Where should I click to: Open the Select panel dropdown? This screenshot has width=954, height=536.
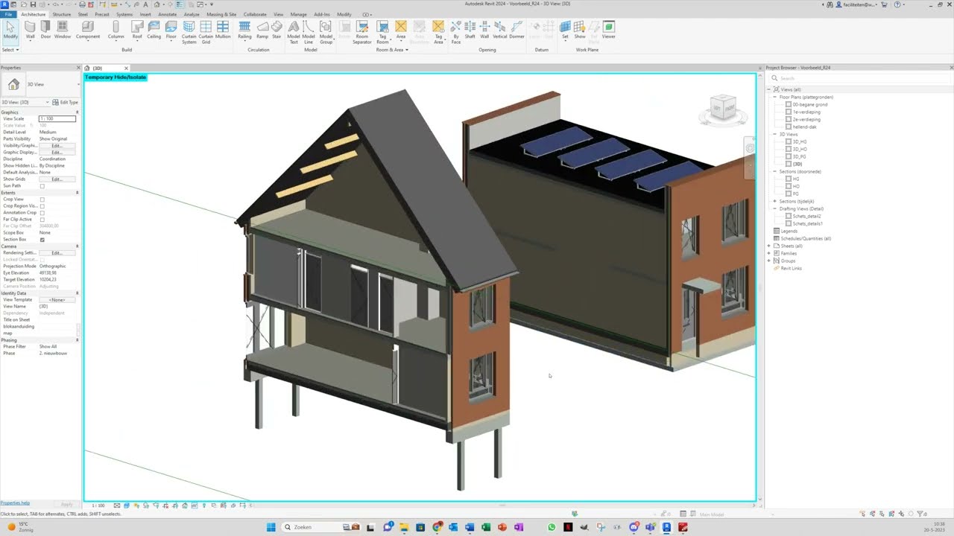click(x=10, y=50)
